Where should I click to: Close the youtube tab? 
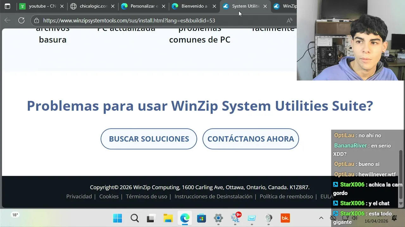(62, 6)
